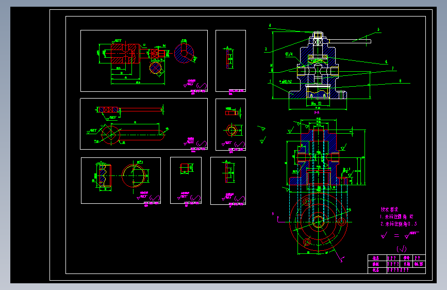447x290 pixels.
Task: Pick the red circular flange plan view
Action: (x=319, y=222)
